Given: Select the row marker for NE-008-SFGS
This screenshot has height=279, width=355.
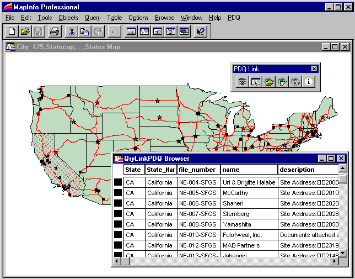Looking at the screenshot, I should coord(118,224).
